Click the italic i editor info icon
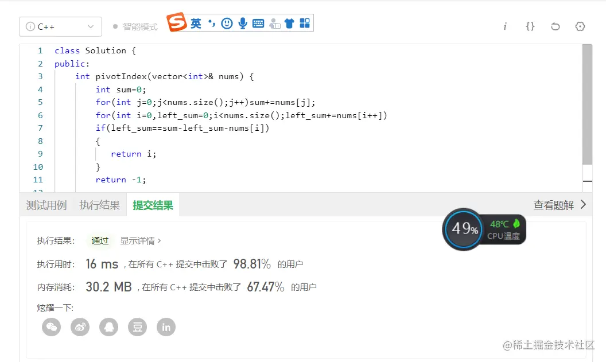606x362 pixels. [x=505, y=26]
